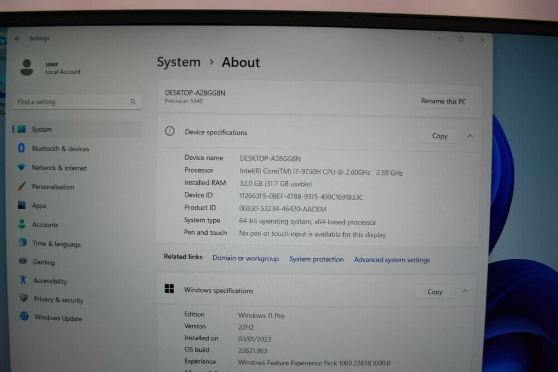Go back with the Settings back arrow

click(x=17, y=38)
